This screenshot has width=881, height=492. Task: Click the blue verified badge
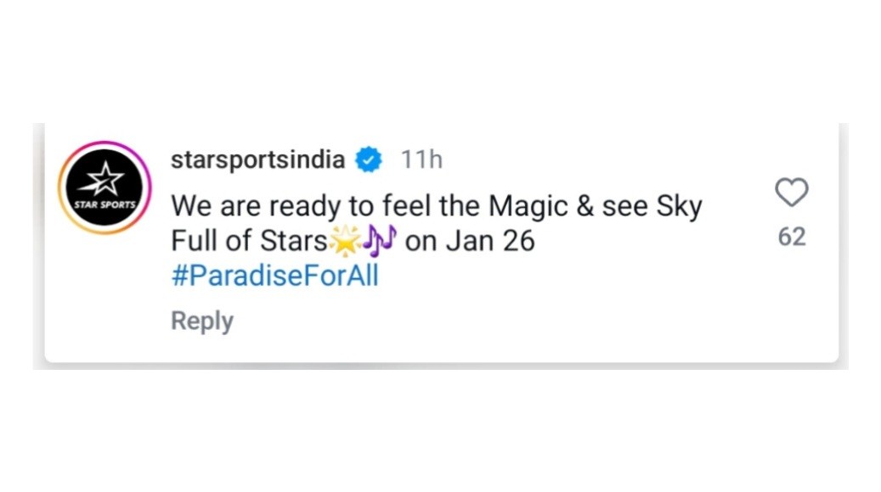pyautogui.click(x=368, y=159)
